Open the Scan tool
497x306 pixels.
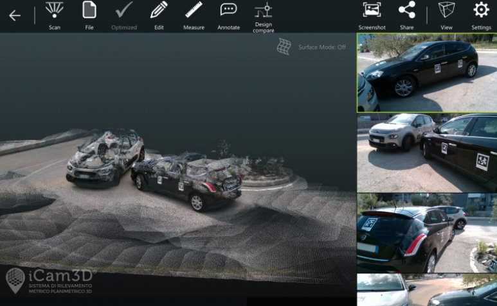click(x=55, y=16)
